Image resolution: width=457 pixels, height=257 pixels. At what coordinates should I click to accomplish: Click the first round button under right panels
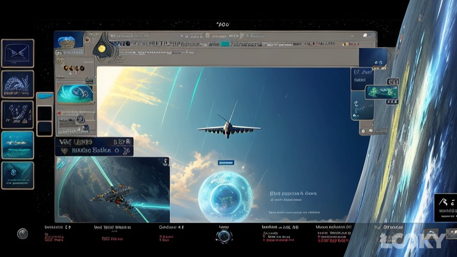point(364,131)
